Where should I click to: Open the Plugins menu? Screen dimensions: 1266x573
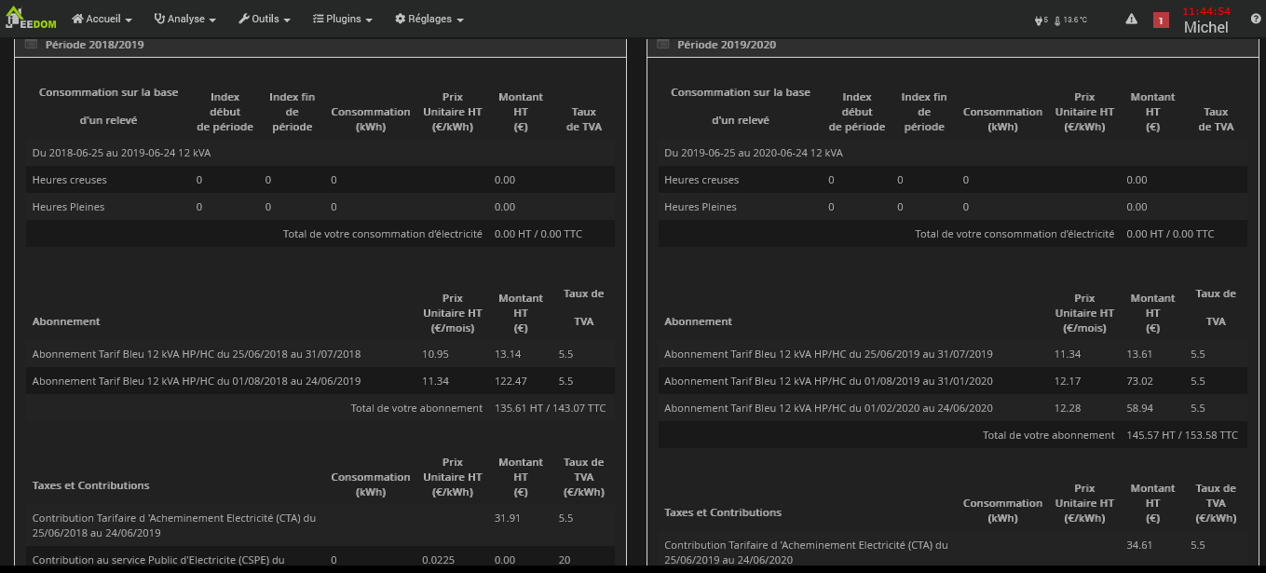pos(343,19)
